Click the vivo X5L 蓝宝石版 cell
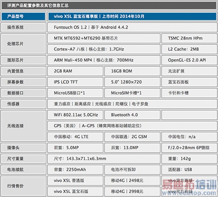This screenshot has width=218, height=197. [75, 192]
